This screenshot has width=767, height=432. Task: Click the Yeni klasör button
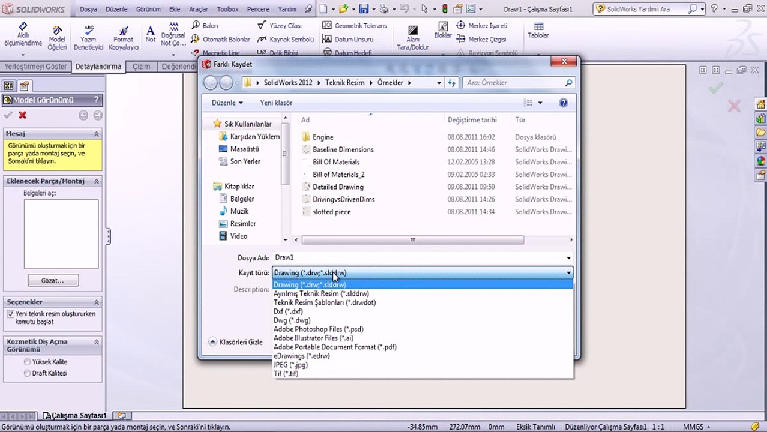276,103
